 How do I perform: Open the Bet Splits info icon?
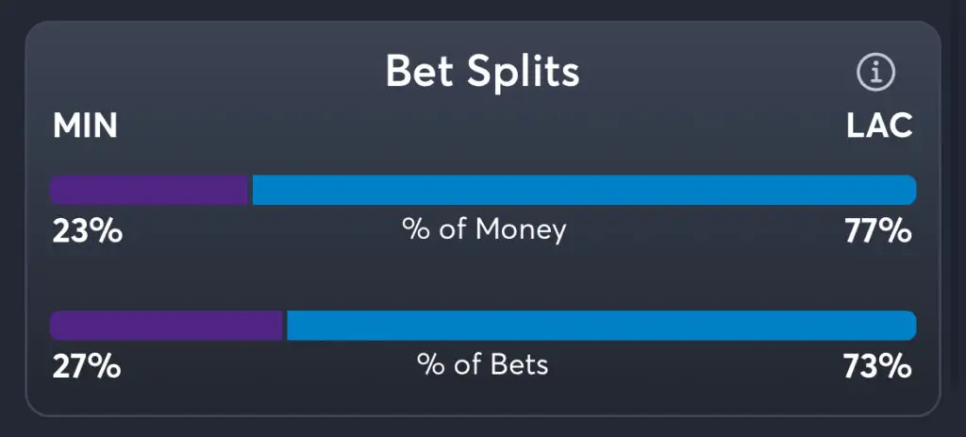(x=875, y=72)
